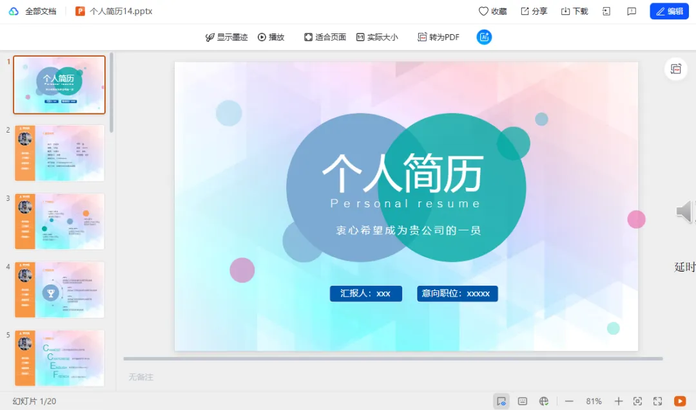Click the zoom out minus button
The image size is (696, 410).
click(569, 401)
